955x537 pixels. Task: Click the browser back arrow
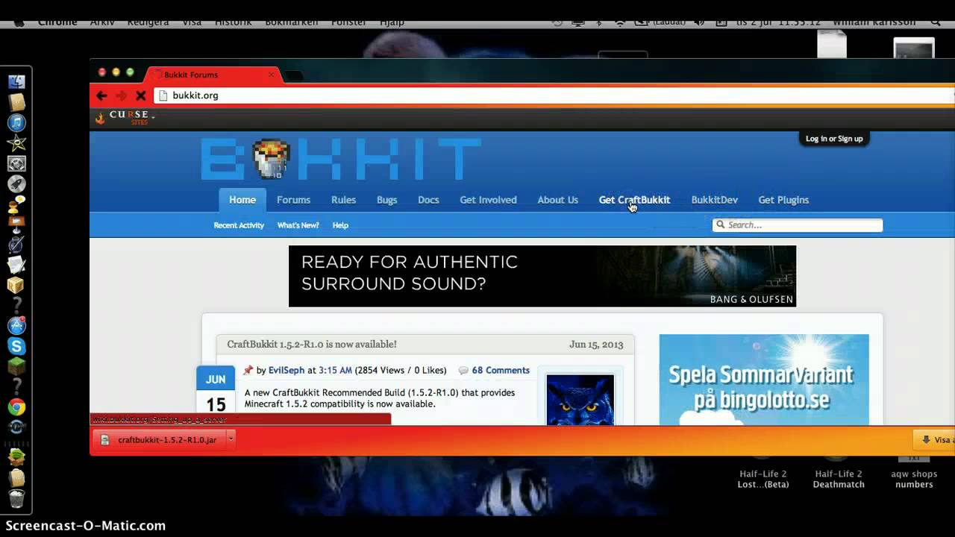(x=102, y=95)
